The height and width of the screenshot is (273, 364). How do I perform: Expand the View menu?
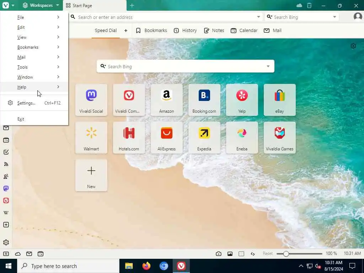tap(34, 37)
